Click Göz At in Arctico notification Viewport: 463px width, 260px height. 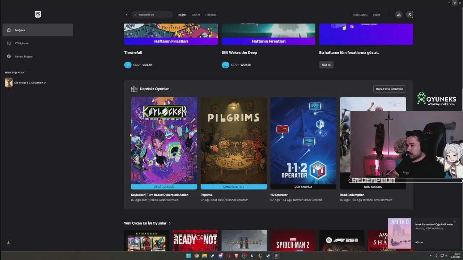[x=419, y=243]
